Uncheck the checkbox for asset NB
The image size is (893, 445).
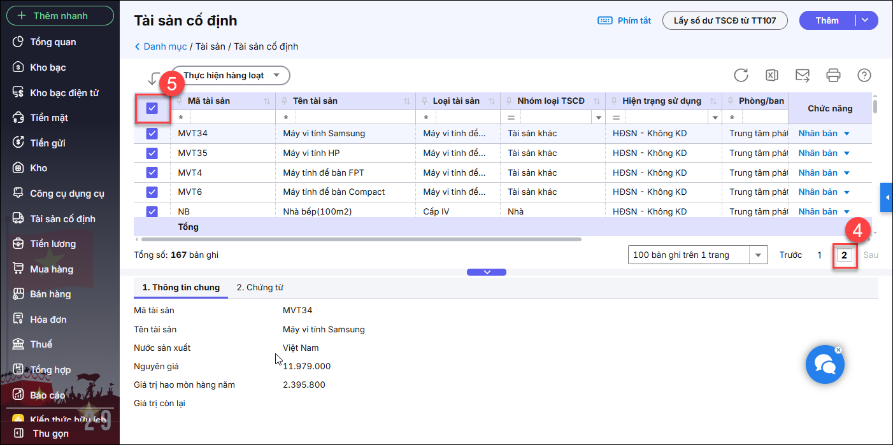tap(152, 211)
